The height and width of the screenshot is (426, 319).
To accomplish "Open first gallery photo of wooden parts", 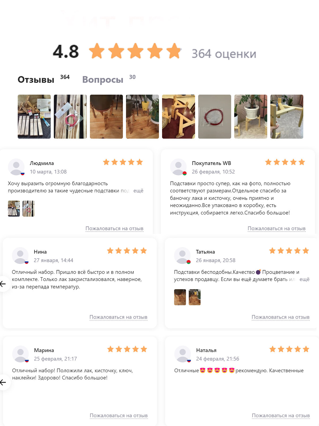I will click(x=34, y=117).
